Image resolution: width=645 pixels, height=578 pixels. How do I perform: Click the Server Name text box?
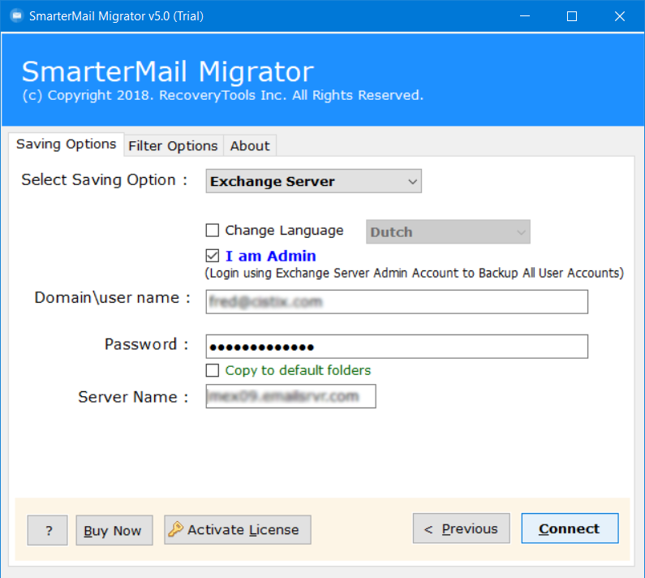click(x=290, y=396)
